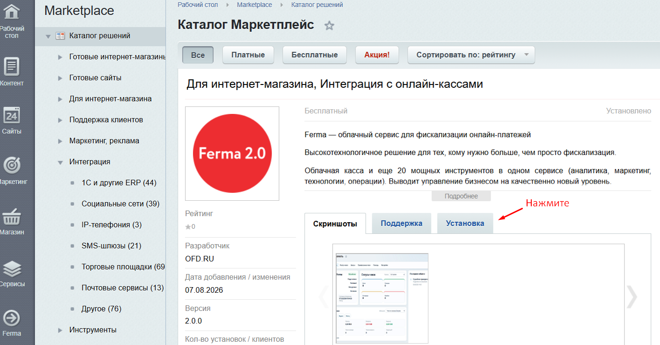Click the Установлено status text
Screen dimensions: 660x345
coord(629,111)
